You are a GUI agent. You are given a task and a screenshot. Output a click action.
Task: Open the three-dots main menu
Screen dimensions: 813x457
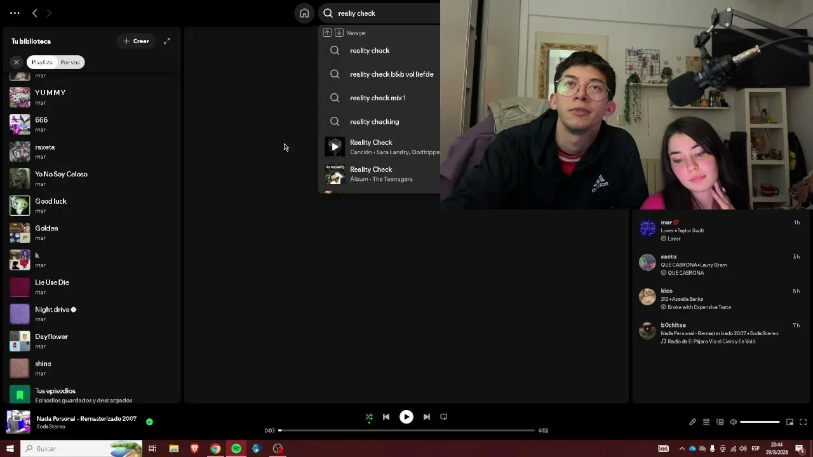coord(15,13)
